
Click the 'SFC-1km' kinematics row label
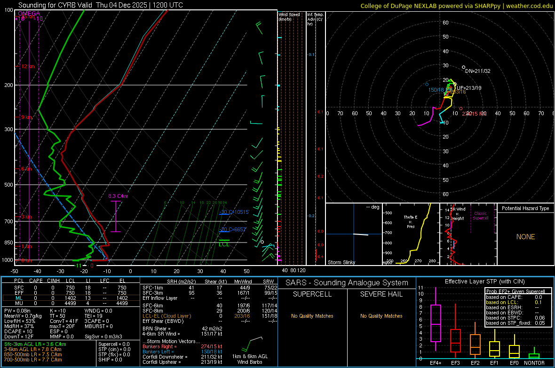coord(153,288)
